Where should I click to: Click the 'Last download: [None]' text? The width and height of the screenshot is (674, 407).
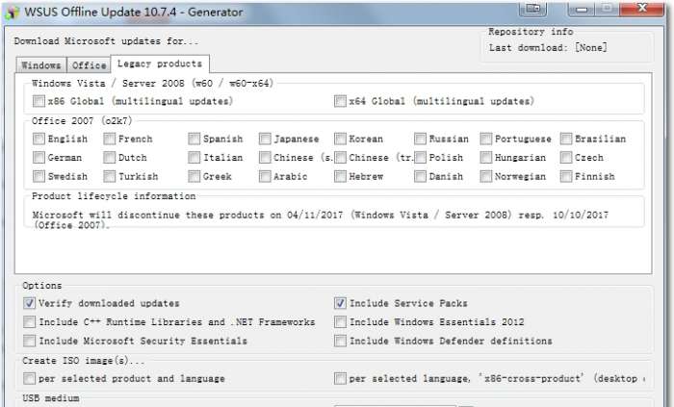(x=548, y=48)
